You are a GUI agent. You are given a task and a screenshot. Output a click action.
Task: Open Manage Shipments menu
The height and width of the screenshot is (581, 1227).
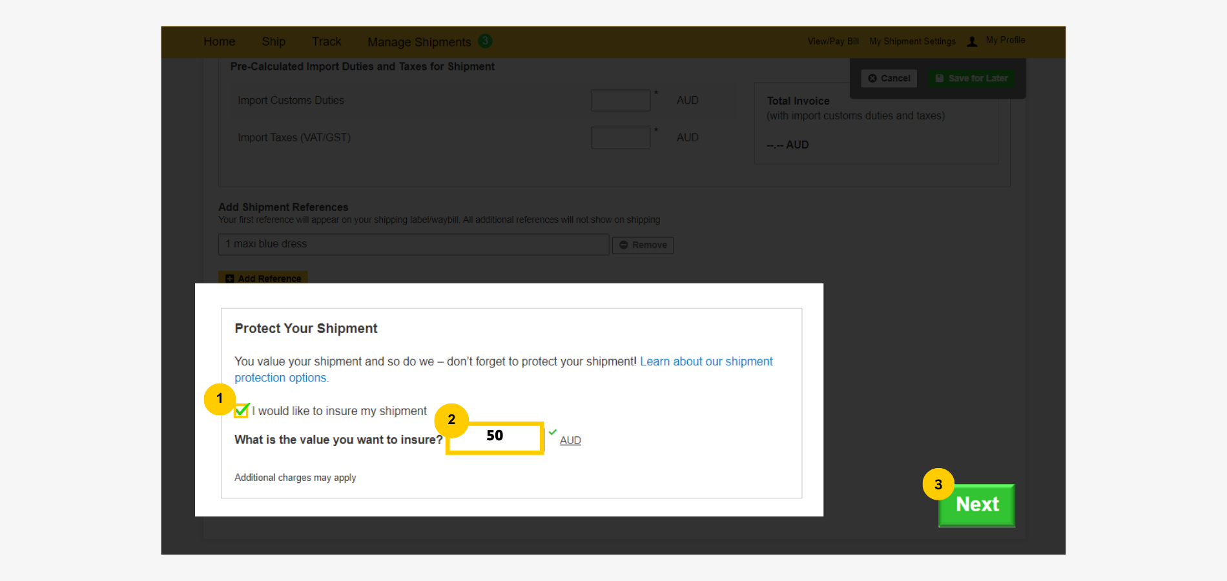[419, 42]
